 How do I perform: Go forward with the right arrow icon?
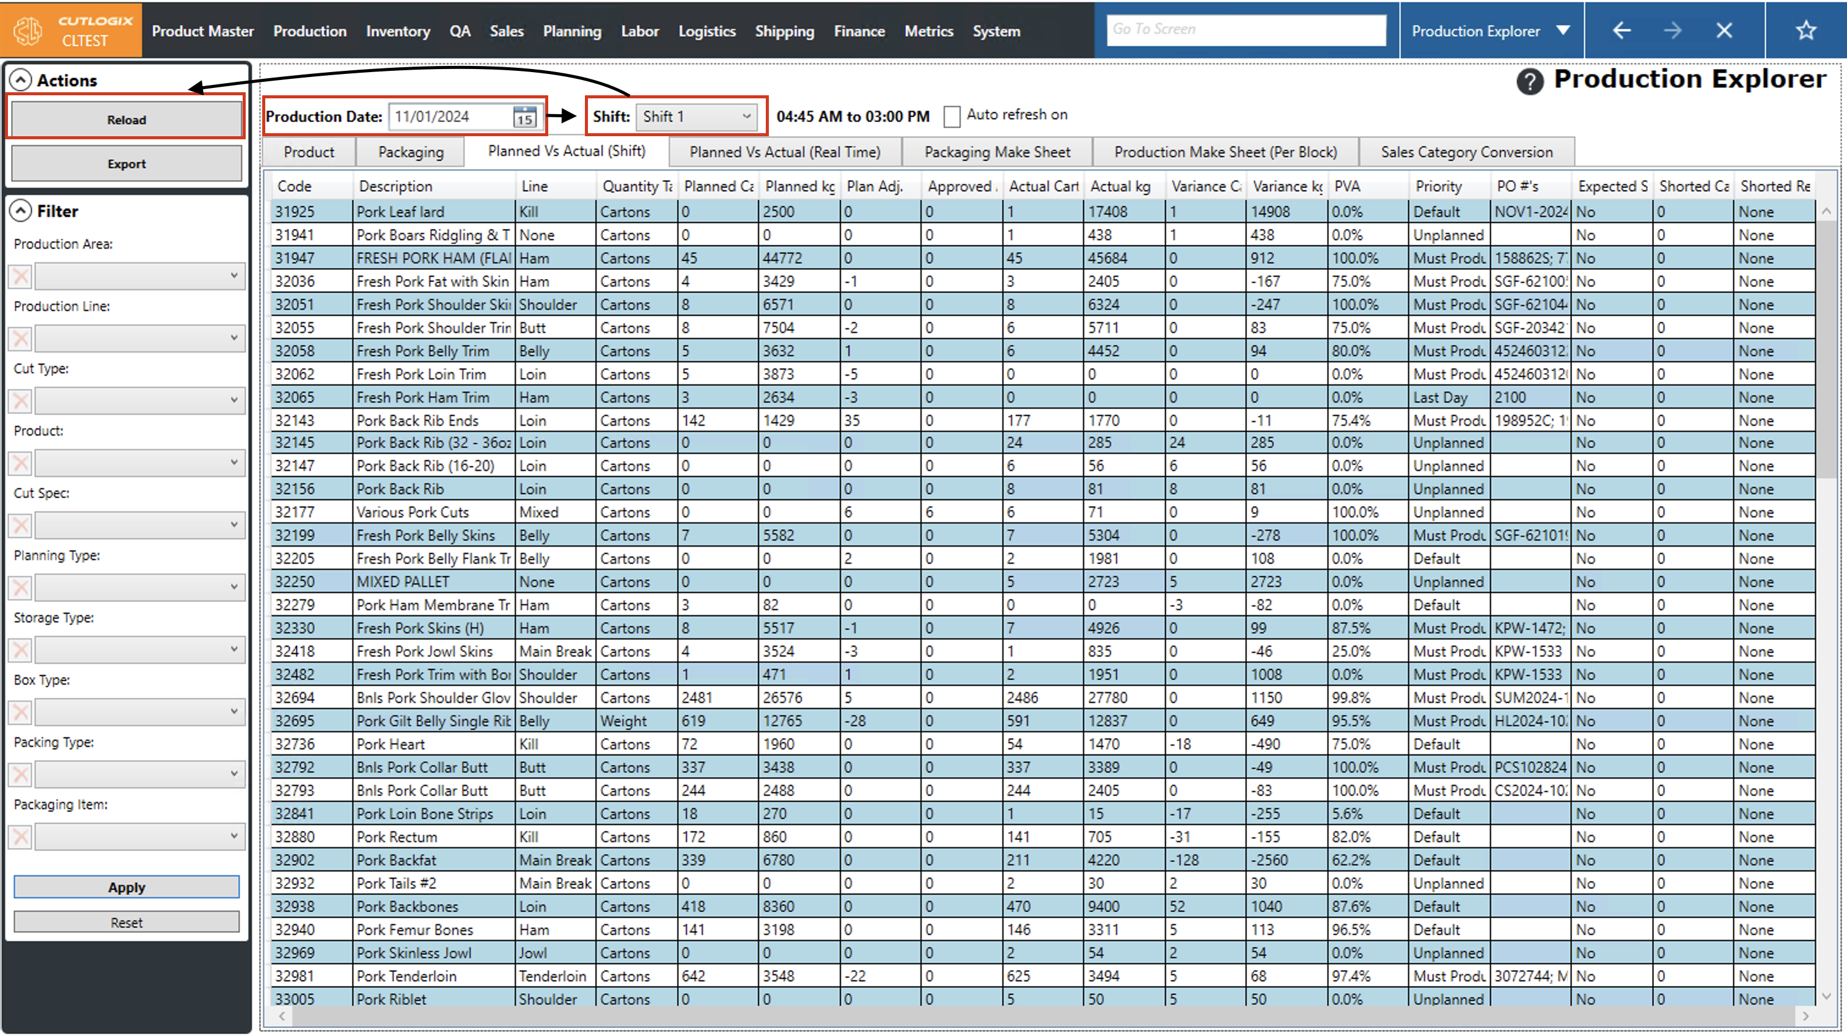[x=1672, y=30]
